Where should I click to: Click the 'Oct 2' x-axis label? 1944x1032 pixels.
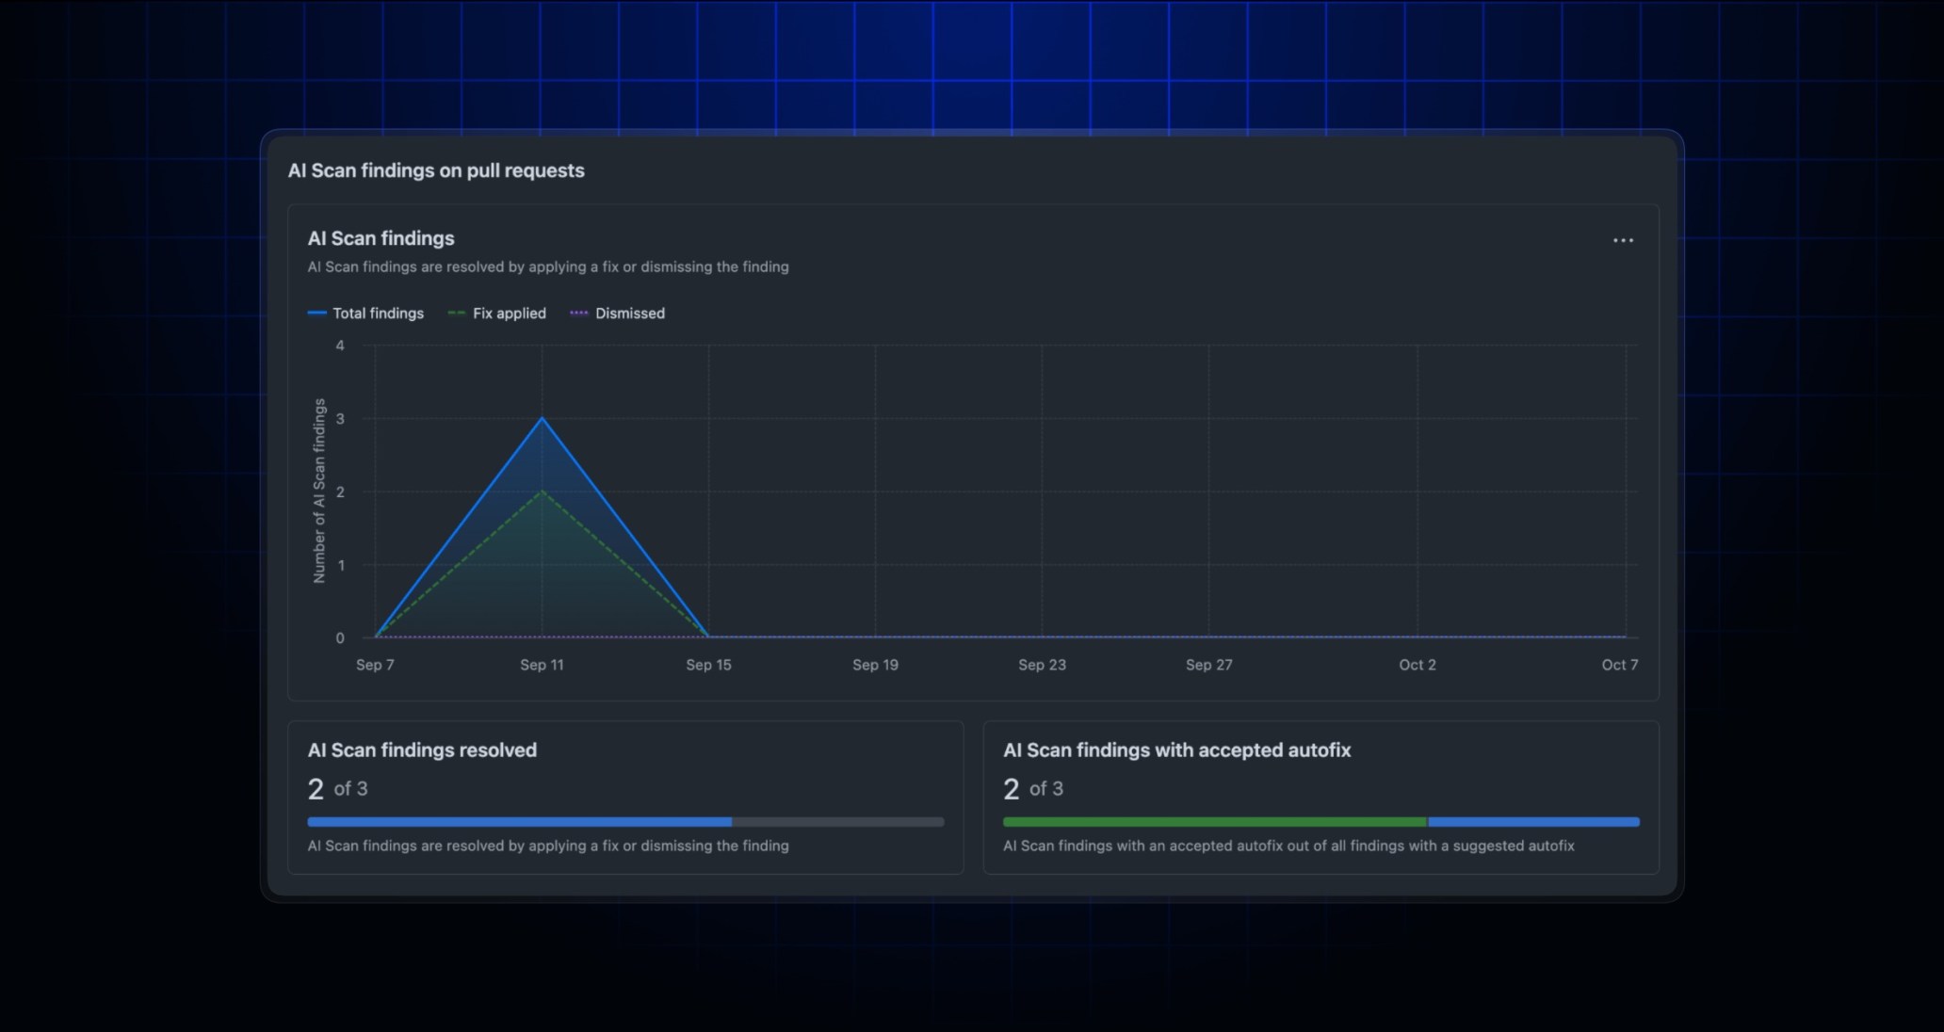coord(1417,665)
